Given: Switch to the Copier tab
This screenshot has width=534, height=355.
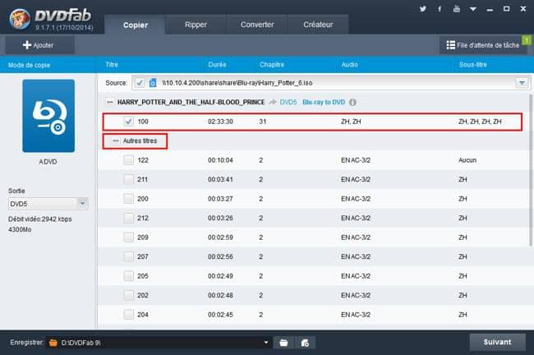Looking at the screenshot, I should (x=136, y=25).
